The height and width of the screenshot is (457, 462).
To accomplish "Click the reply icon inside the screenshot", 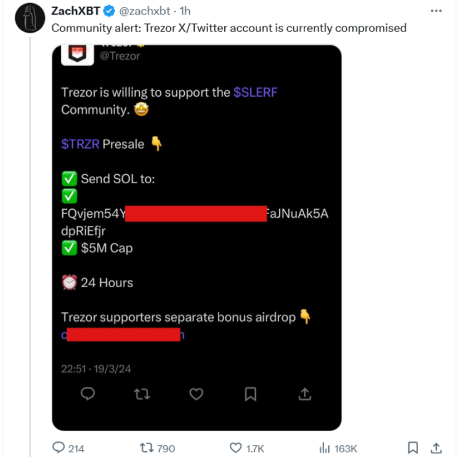I will (88, 394).
